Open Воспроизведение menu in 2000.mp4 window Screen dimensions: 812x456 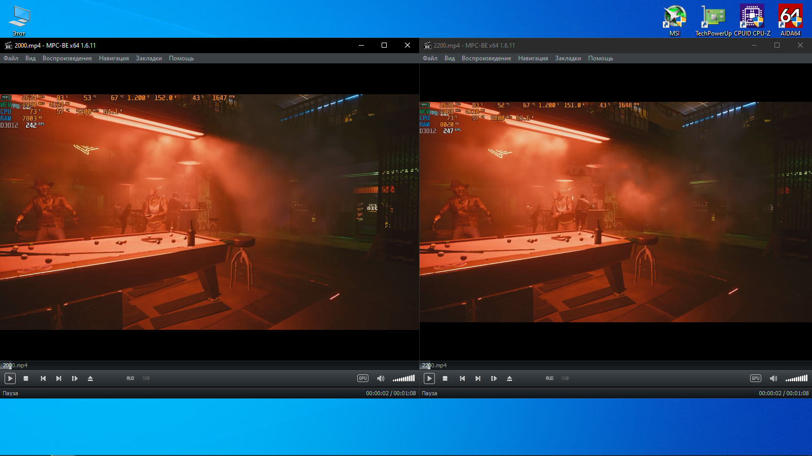[67, 58]
